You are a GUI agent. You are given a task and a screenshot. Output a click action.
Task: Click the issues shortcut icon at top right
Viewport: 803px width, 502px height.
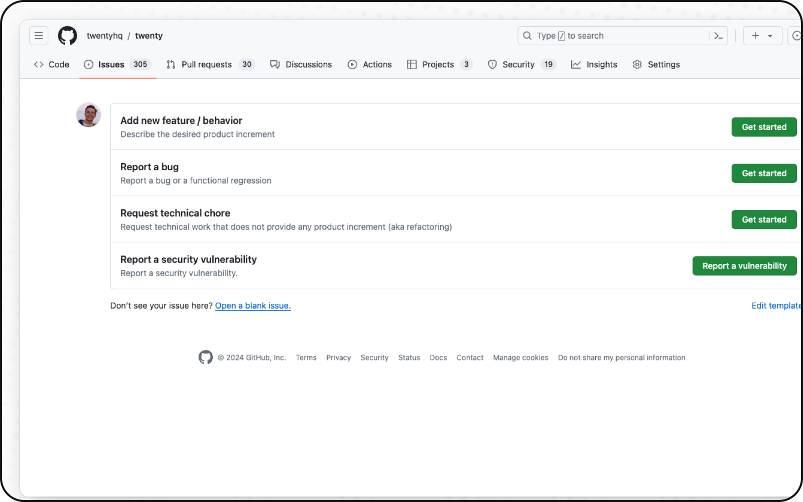[795, 36]
